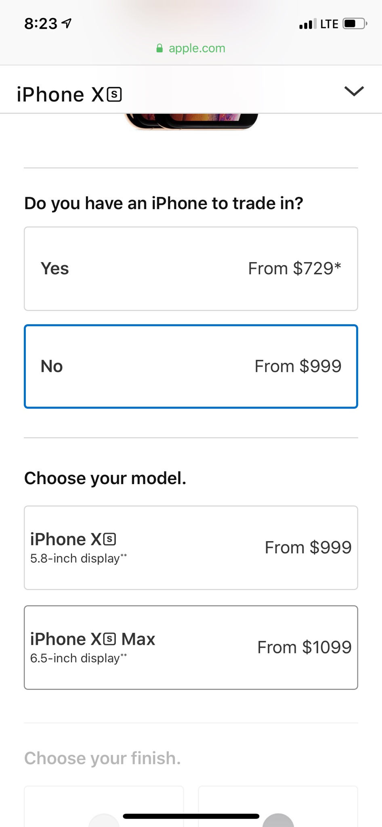Click the iPhone XS title in the header
The width and height of the screenshot is (382, 827).
[69, 95]
